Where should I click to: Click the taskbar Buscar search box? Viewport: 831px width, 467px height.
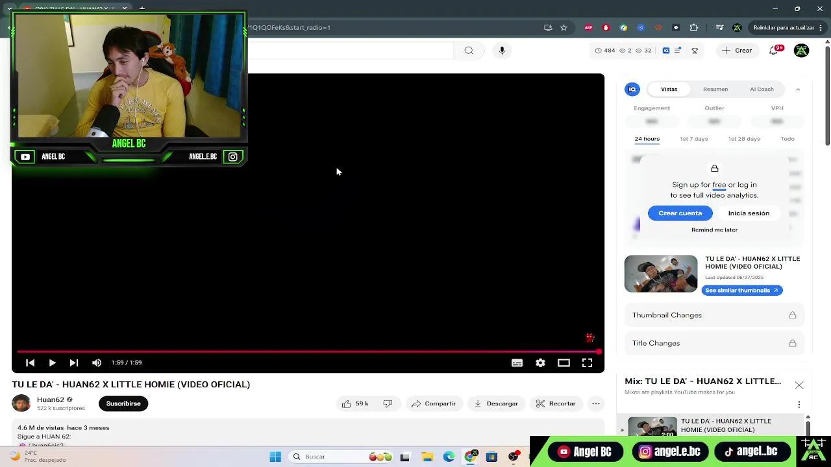341,457
